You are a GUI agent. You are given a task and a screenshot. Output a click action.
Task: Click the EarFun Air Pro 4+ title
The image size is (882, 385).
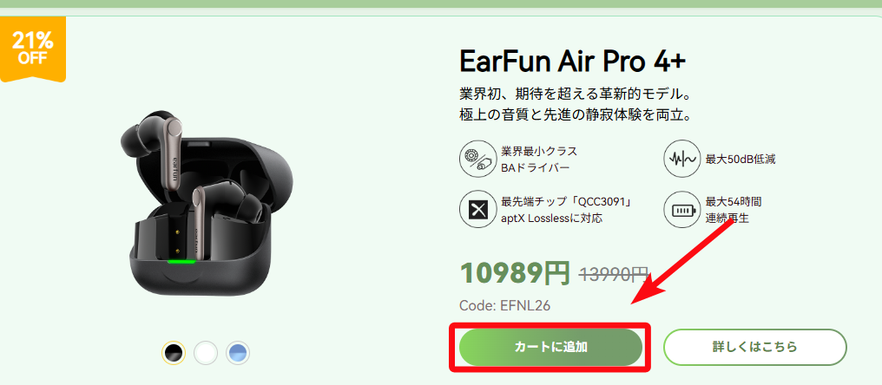573,61
